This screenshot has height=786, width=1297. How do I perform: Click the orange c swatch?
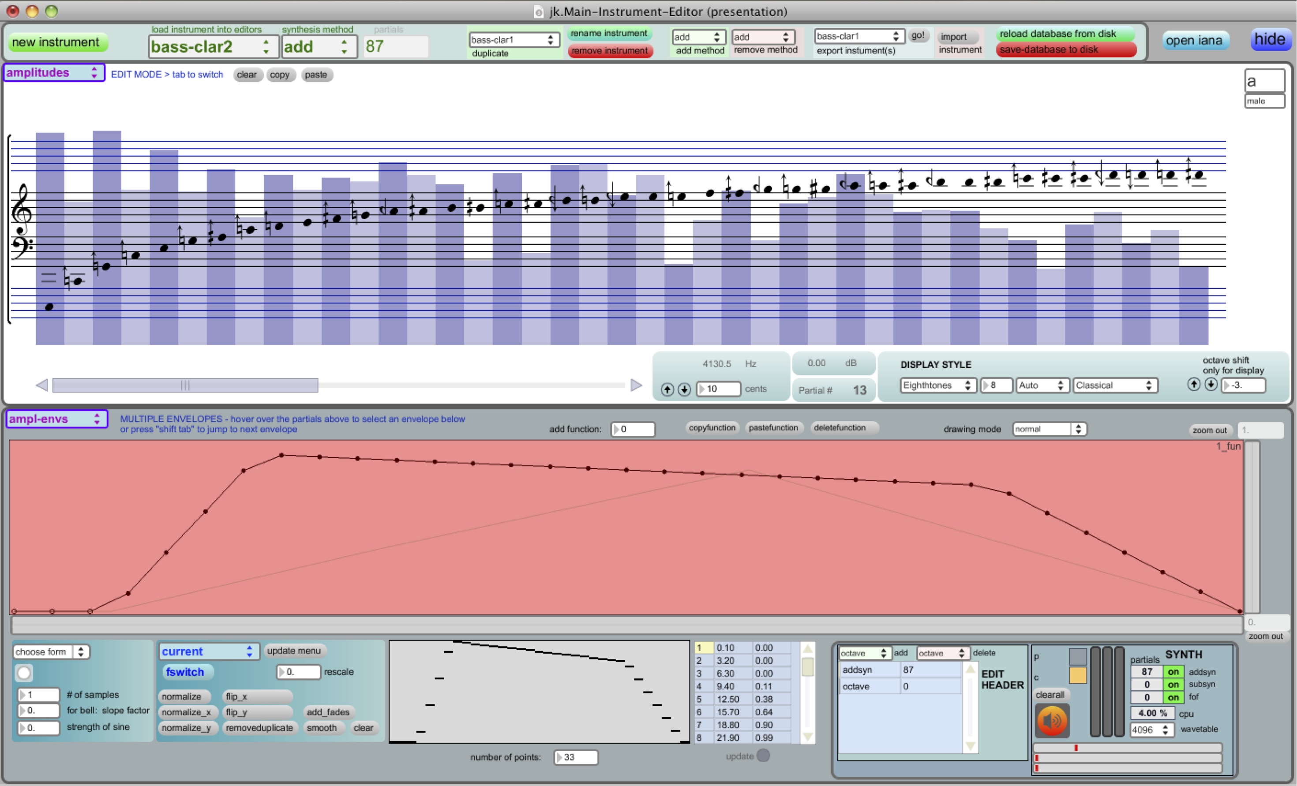pyautogui.click(x=1077, y=675)
